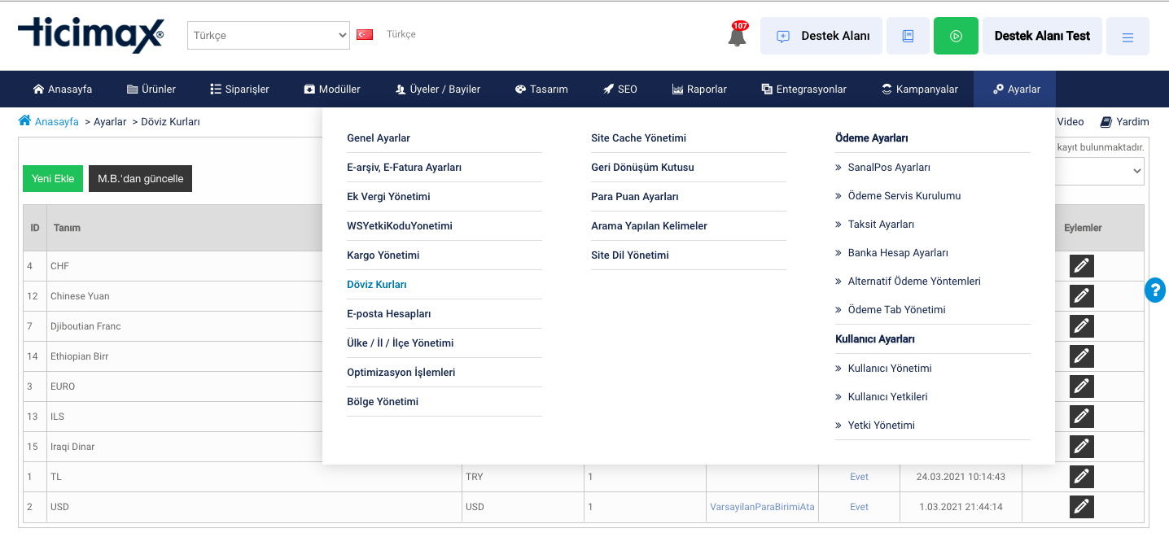Edit the Ethiopian Birr row pencil icon
The height and width of the screenshot is (537, 1169).
(1082, 356)
